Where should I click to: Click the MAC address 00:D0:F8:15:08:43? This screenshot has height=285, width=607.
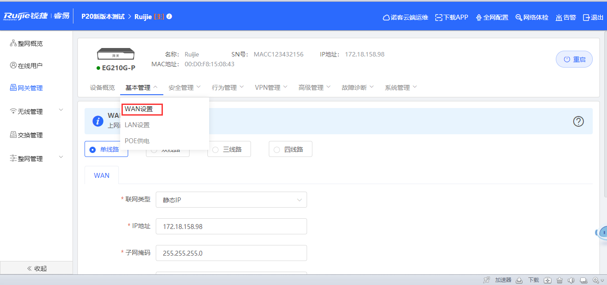[x=210, y=64]
